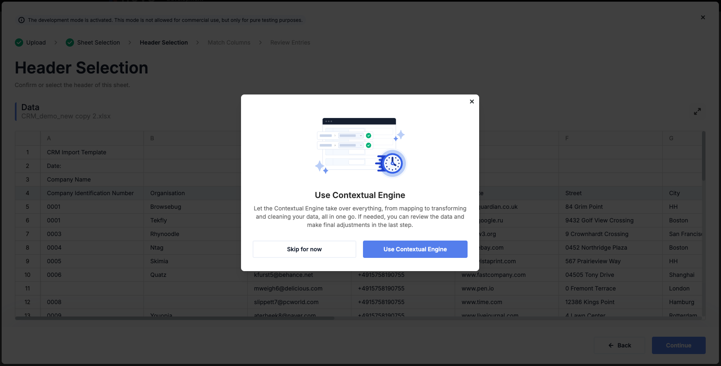Click the column A header cell
721x366 pixels.
(92, 138)
